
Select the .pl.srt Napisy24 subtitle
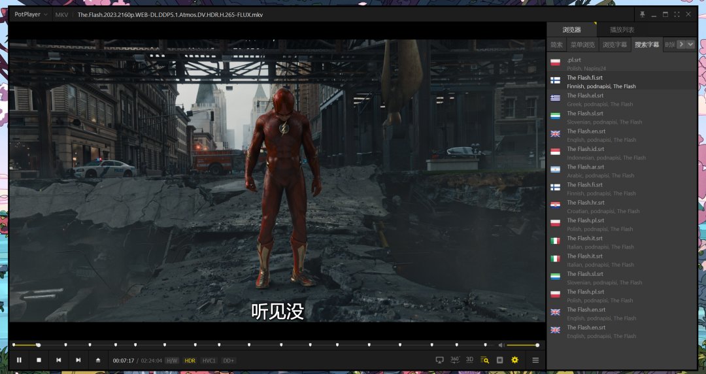(622, 63)
